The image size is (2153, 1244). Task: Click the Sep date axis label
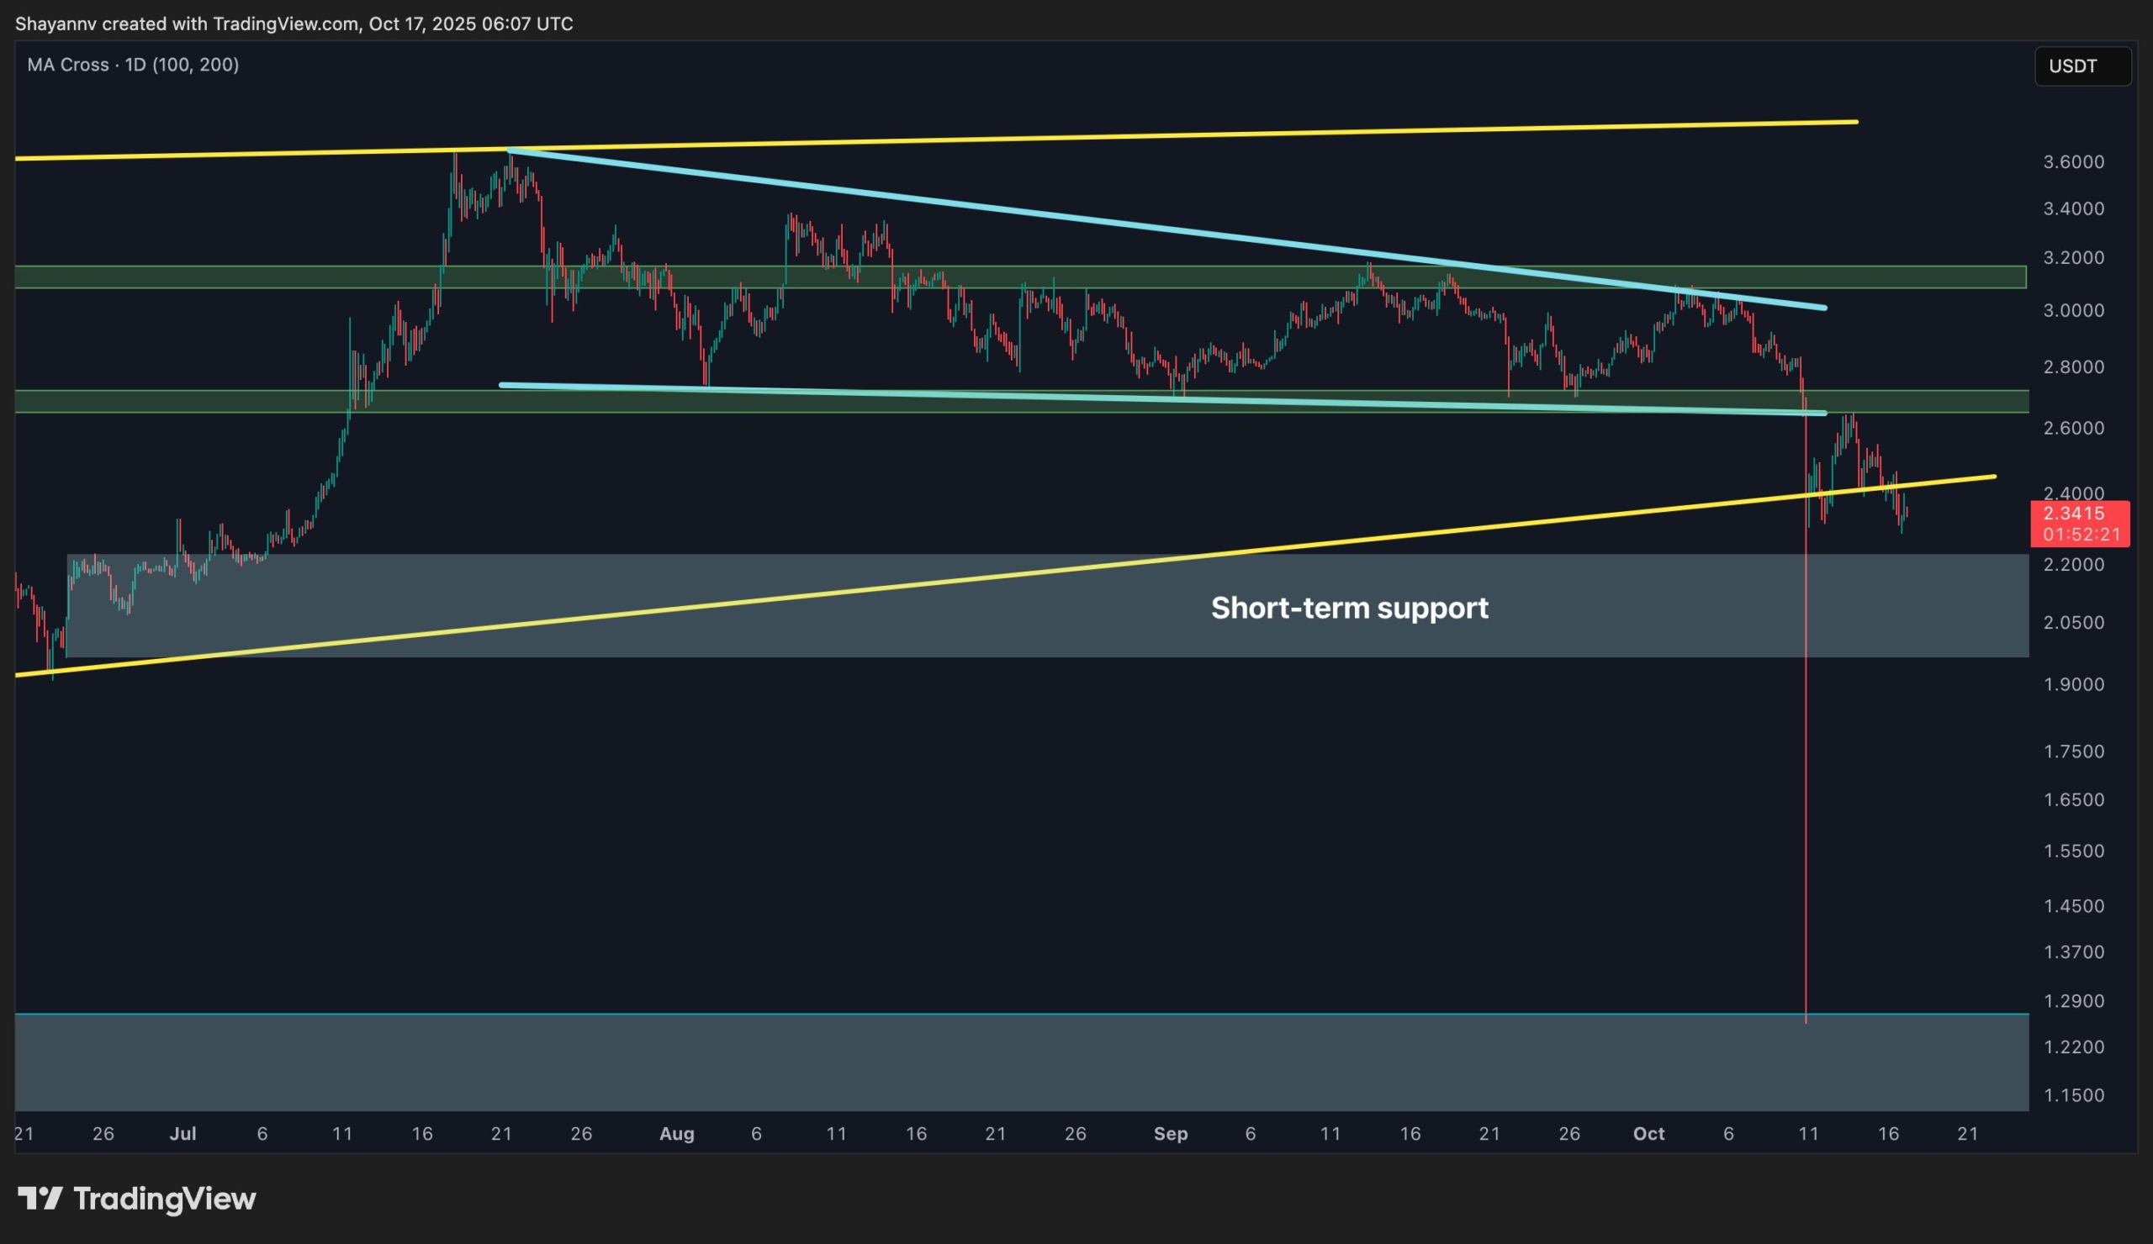[x=1171, y=1134]
